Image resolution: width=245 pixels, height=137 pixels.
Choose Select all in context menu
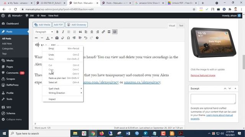tap(63, 82)
